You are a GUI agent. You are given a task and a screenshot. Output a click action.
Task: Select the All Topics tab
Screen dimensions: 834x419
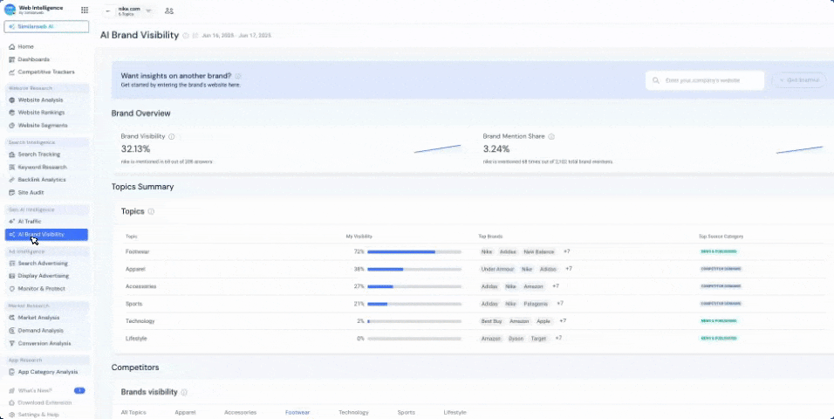[133, 412]
